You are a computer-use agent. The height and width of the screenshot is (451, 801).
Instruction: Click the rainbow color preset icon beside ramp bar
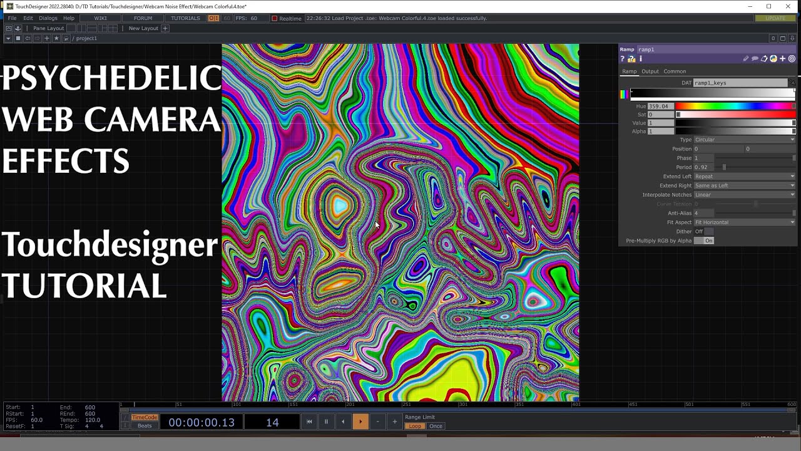tap(624, 95)
